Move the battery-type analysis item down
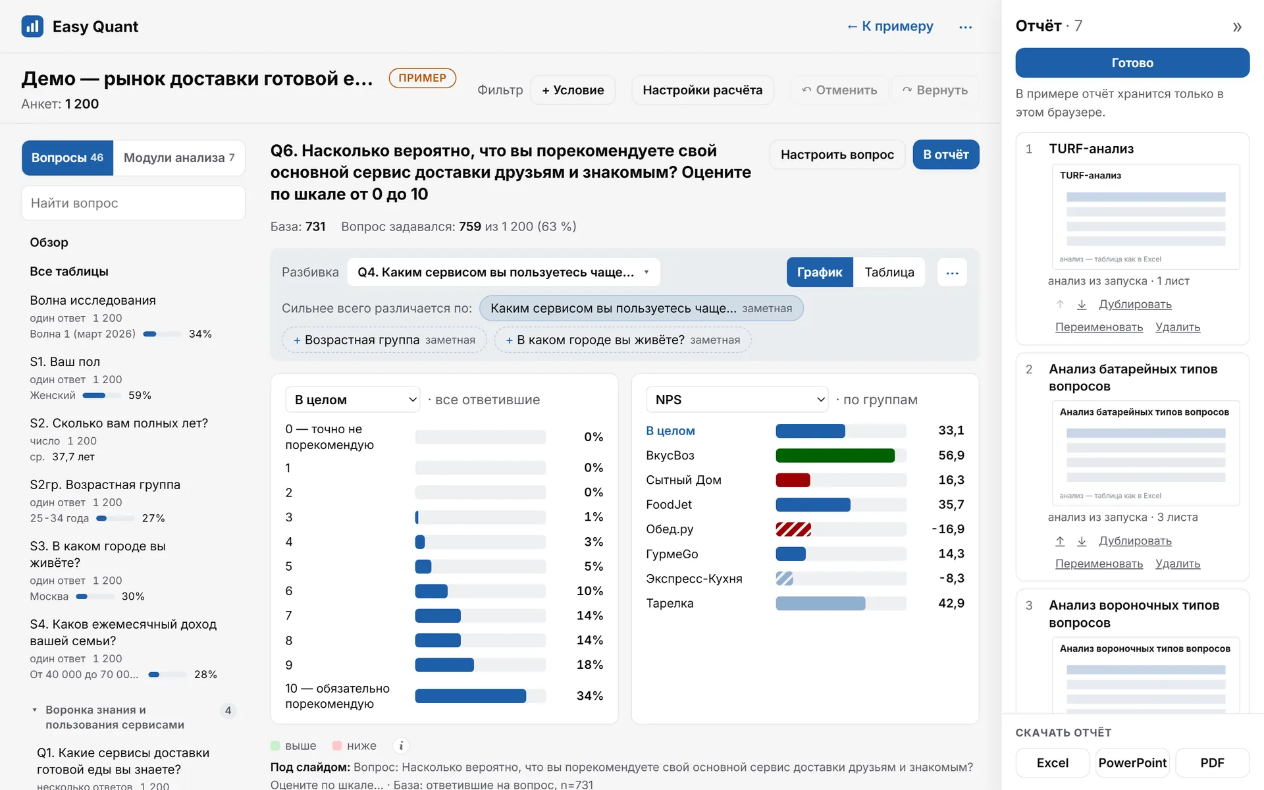Screen dimensions: 1264x790 point(1082,541)
